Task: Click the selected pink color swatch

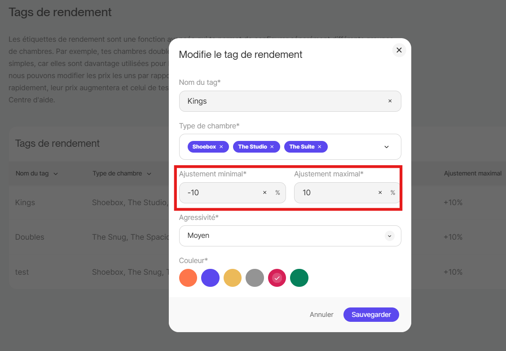Action: click(277, 278)
